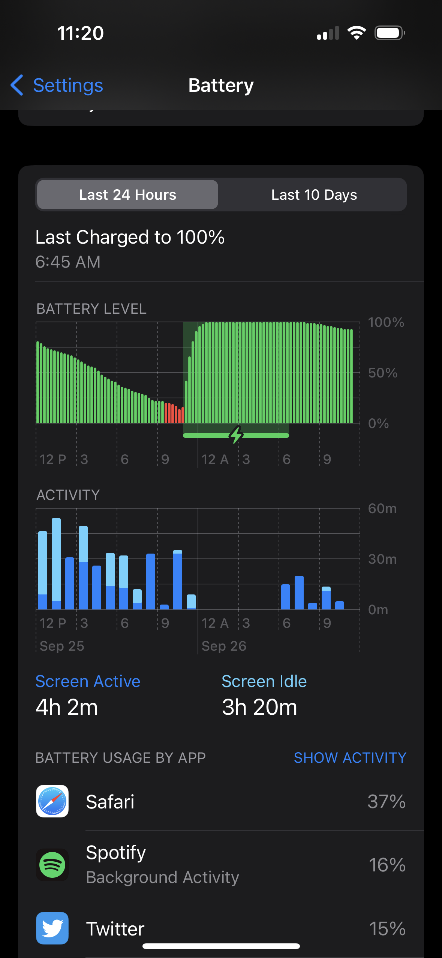Screen dimensions: 442x958
Task: Tap the cellular signal bars icon
Action: coord(328,33)
